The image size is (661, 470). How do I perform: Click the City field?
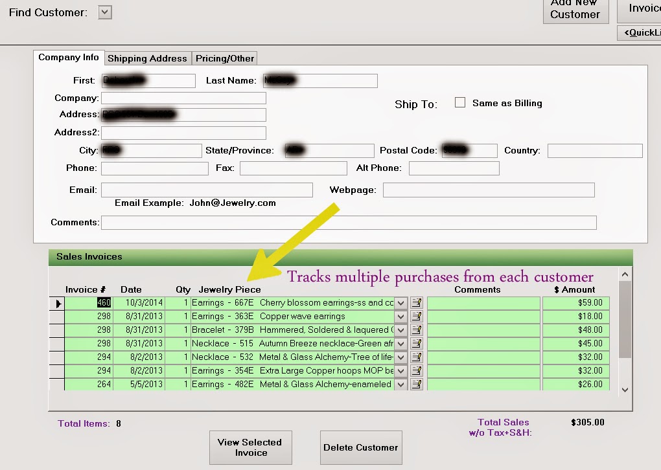[x=152, y=151]
